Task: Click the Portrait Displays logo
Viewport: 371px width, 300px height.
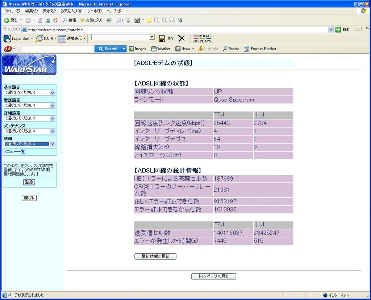Action: pos(202,38)
